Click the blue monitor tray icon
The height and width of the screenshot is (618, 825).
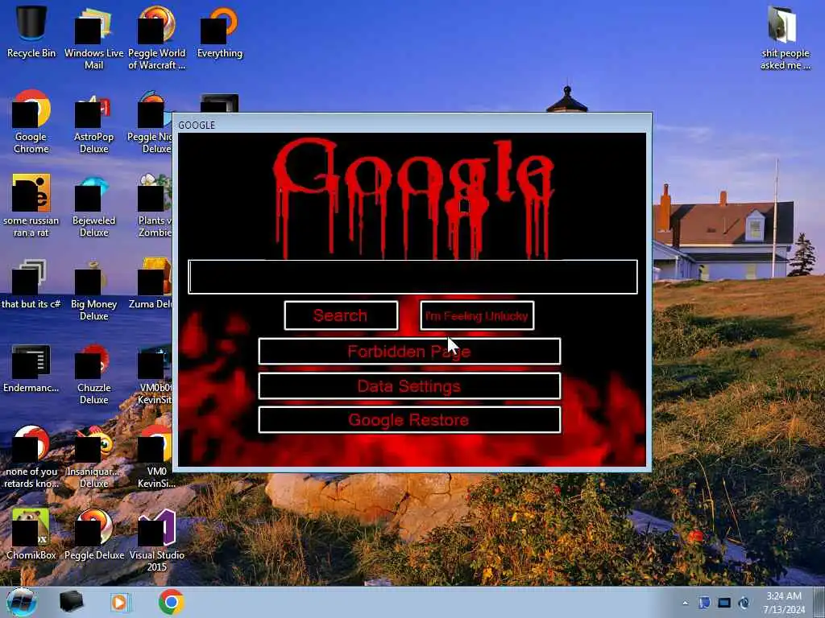[724, 603]
